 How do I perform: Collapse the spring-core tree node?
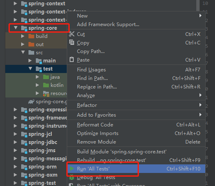tap(15, 28)
